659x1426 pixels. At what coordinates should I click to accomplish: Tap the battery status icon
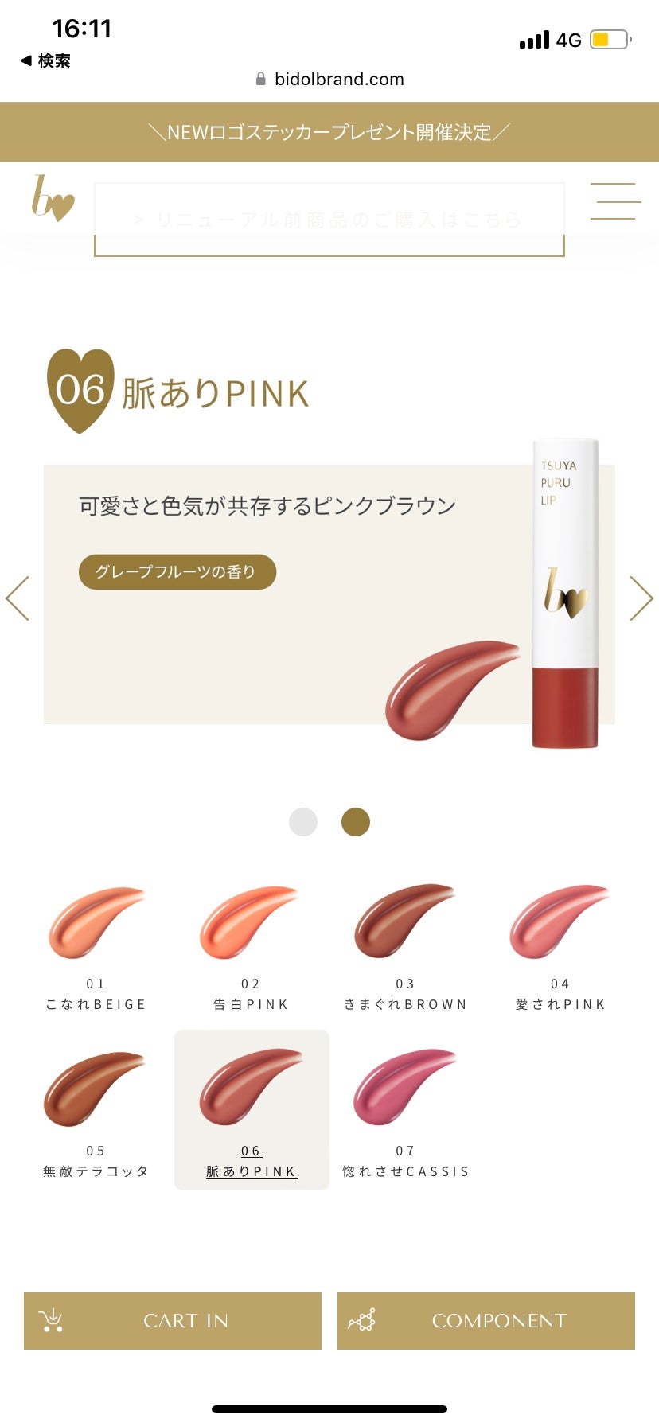point(610,39)
